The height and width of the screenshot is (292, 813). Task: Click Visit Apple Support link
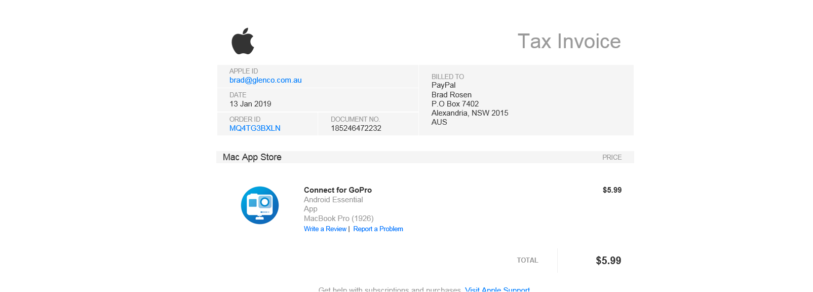(x=497, y=289)
